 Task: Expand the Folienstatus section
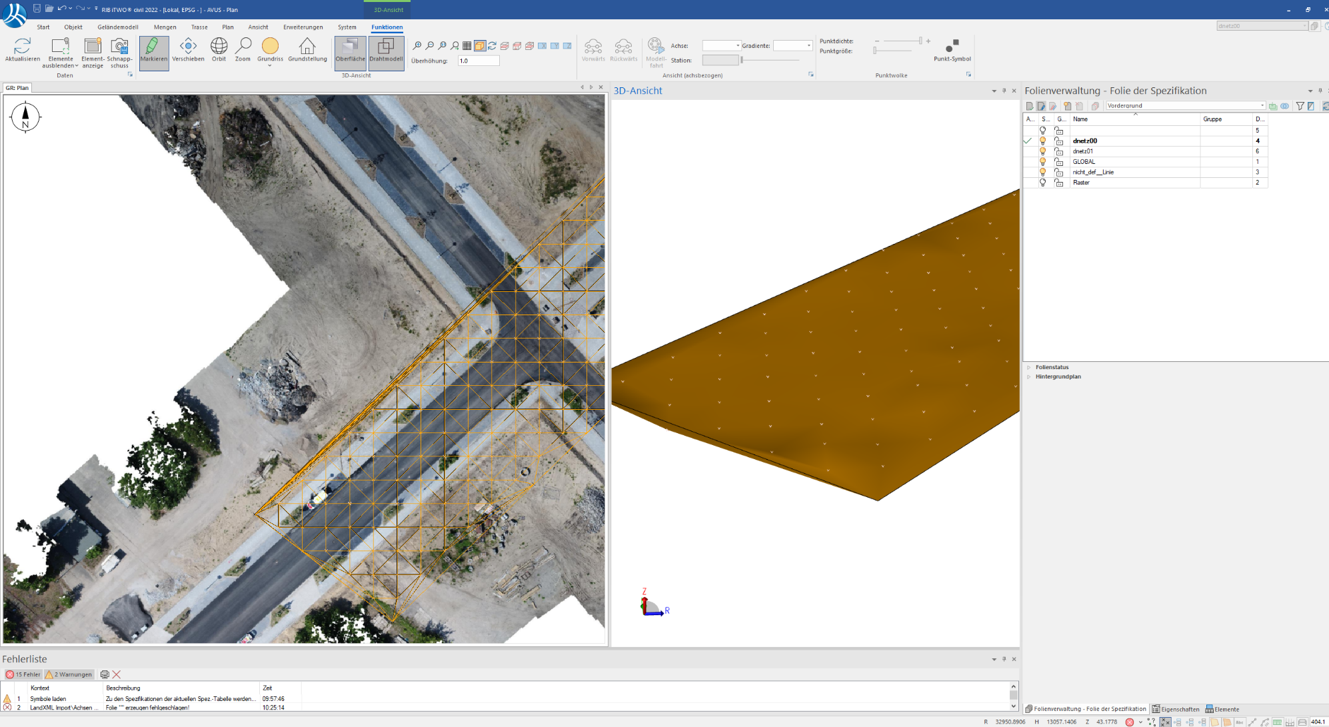pos(1029,367)
